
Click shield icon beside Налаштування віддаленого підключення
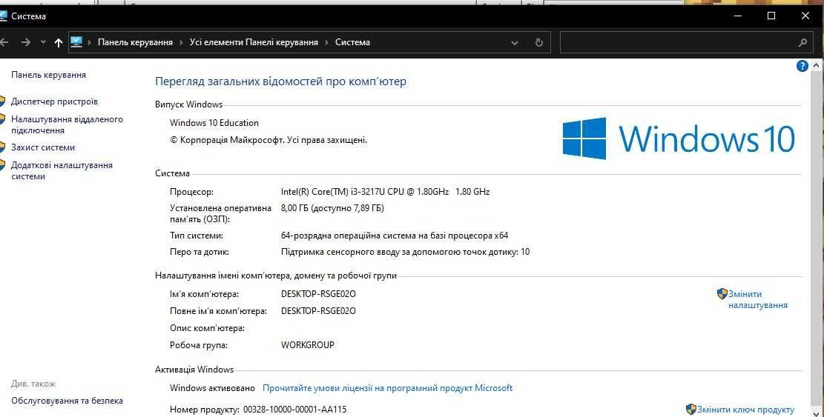(x=2, y=119)
